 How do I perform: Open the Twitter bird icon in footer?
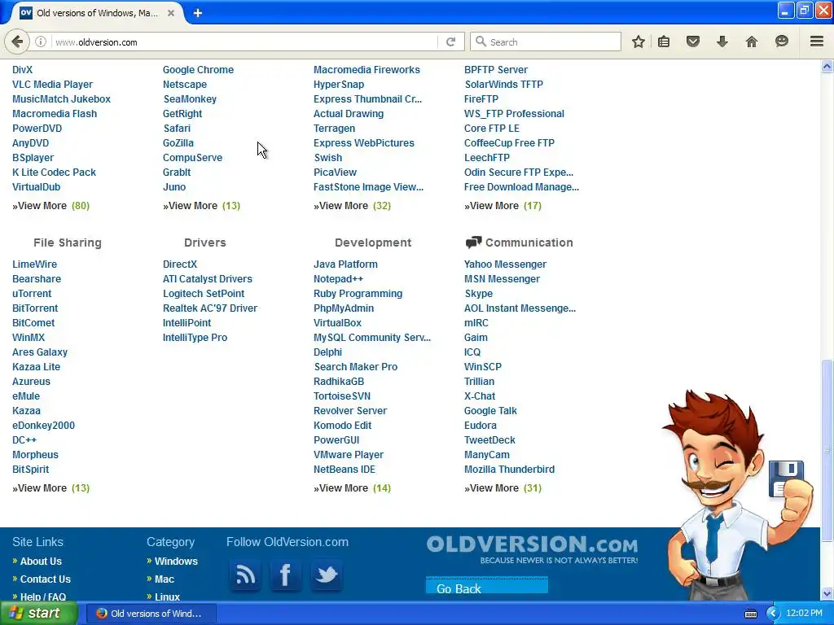point(326,575)
